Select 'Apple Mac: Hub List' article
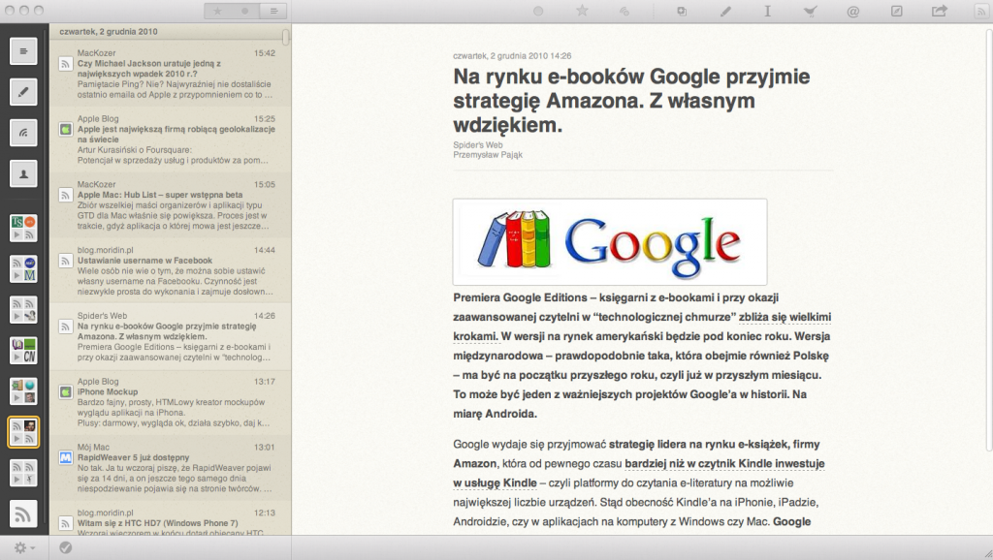Image resolution: width=993 pixels, height=560 pixels. [170, 205]
